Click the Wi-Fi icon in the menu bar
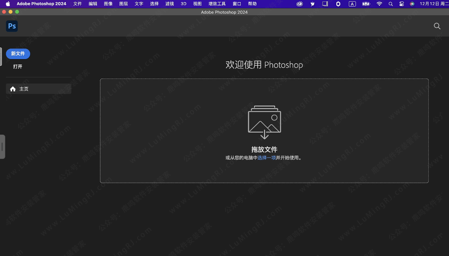The width and height of the screenshot is (449, 256). tap(380, 4)
